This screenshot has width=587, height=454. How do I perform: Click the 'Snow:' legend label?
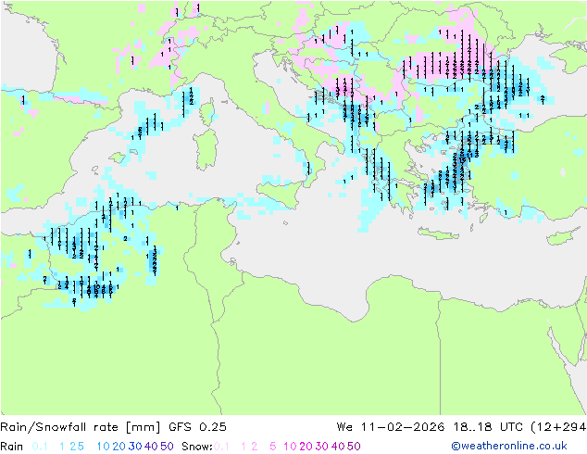[x=197, y=447]
